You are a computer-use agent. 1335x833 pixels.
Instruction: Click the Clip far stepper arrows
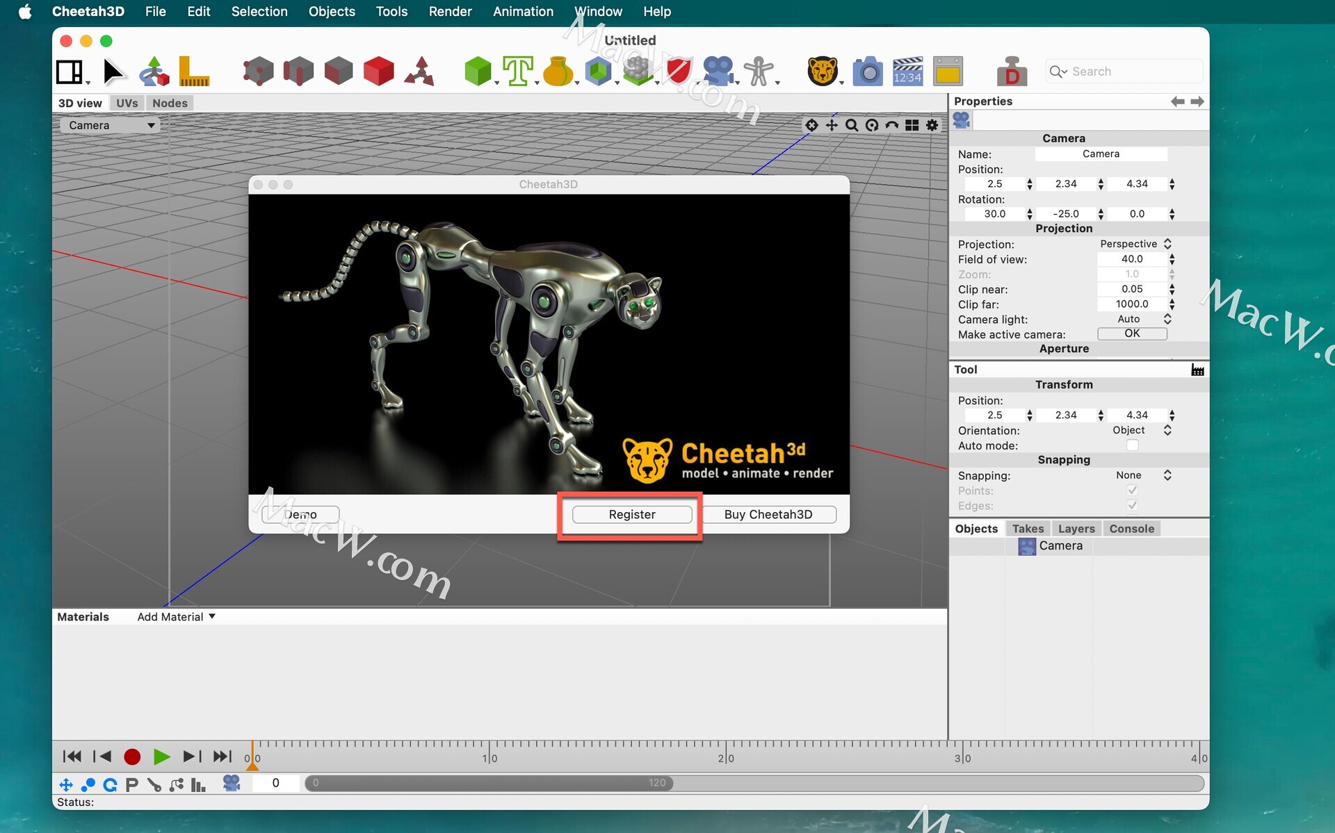click(1172, 304)
